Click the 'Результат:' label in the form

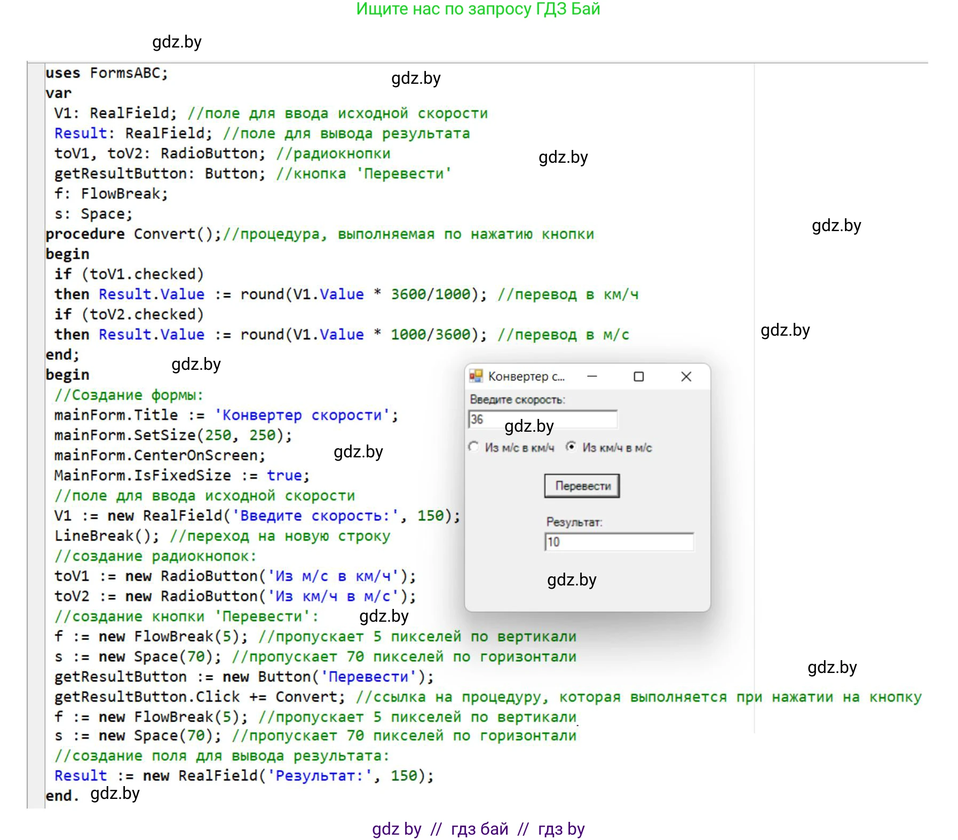[x=574, y=522]
